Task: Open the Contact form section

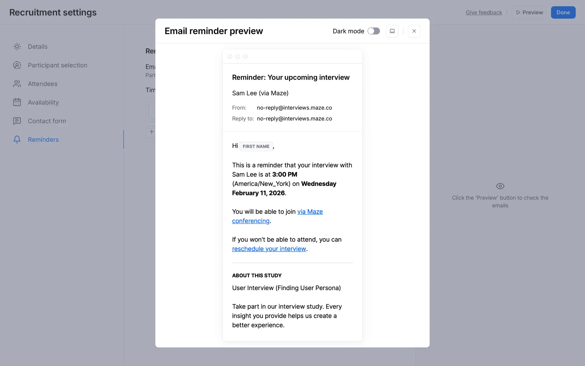Action: tap(47, 121)
